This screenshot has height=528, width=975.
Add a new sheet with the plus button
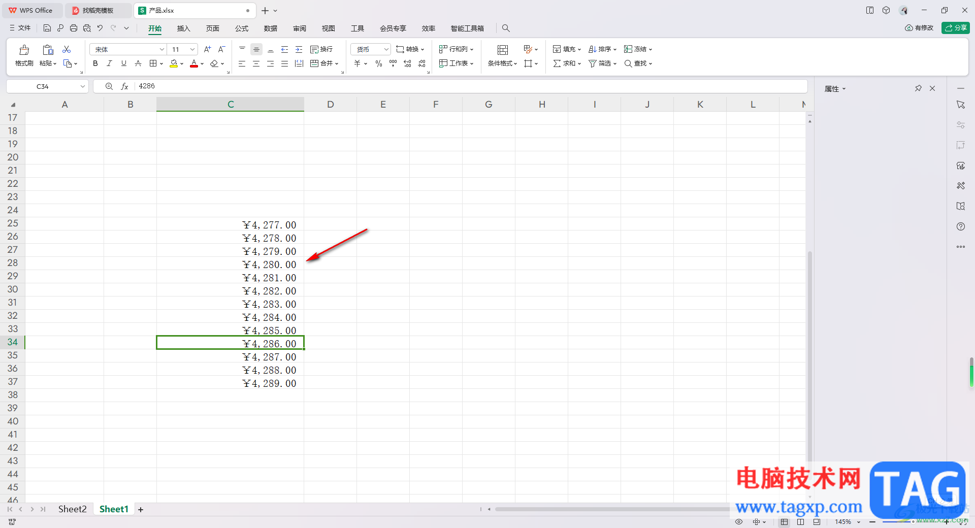click(141, 509)
